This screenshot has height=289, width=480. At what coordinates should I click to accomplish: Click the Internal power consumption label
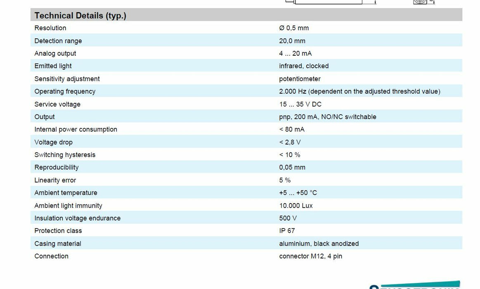tap(76, 129)
